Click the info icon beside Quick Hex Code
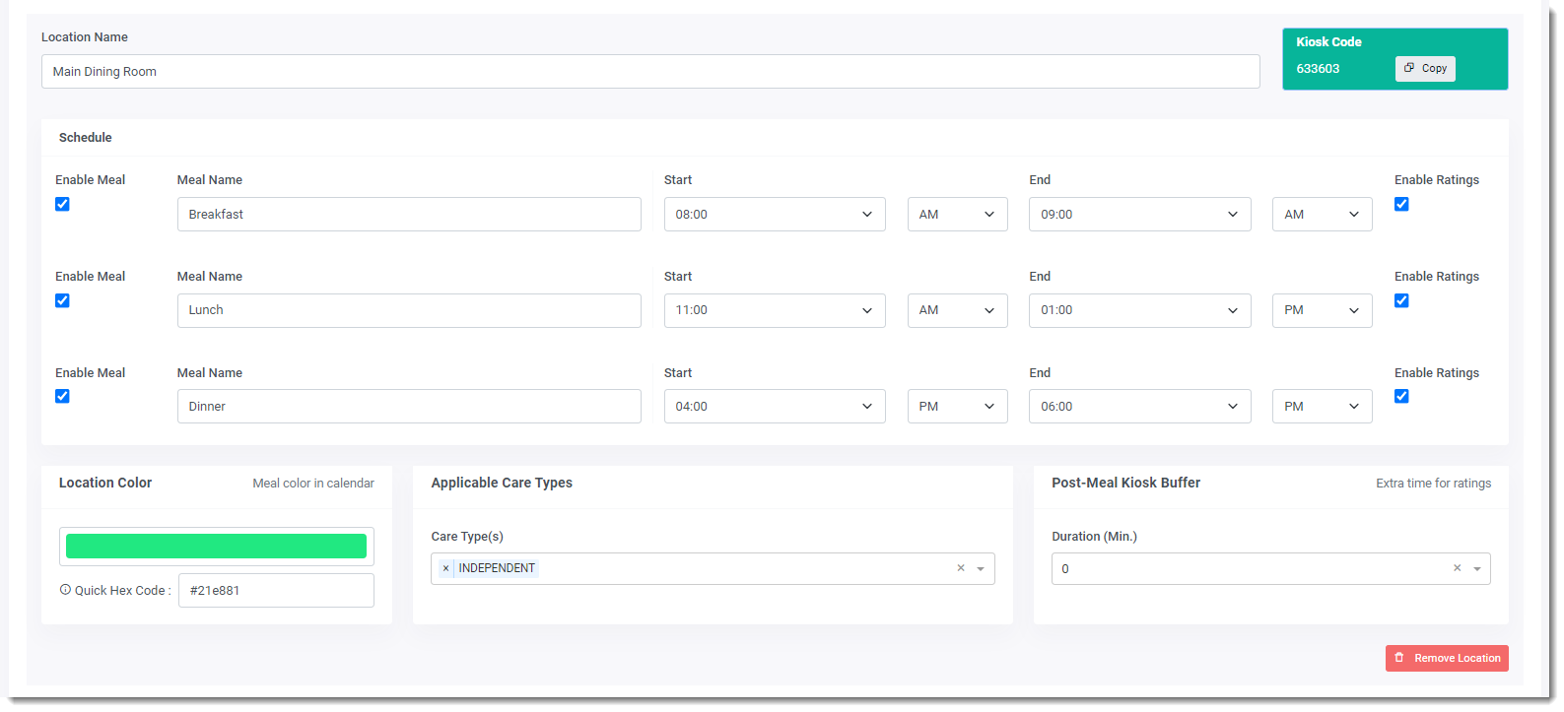 pyautogui.click(x=65, y=590)
